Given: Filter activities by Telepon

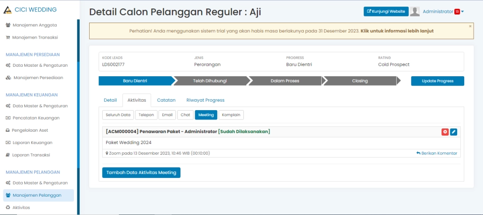Looking at the screenshot, I should pyautogui.click(x=145, y=115).
